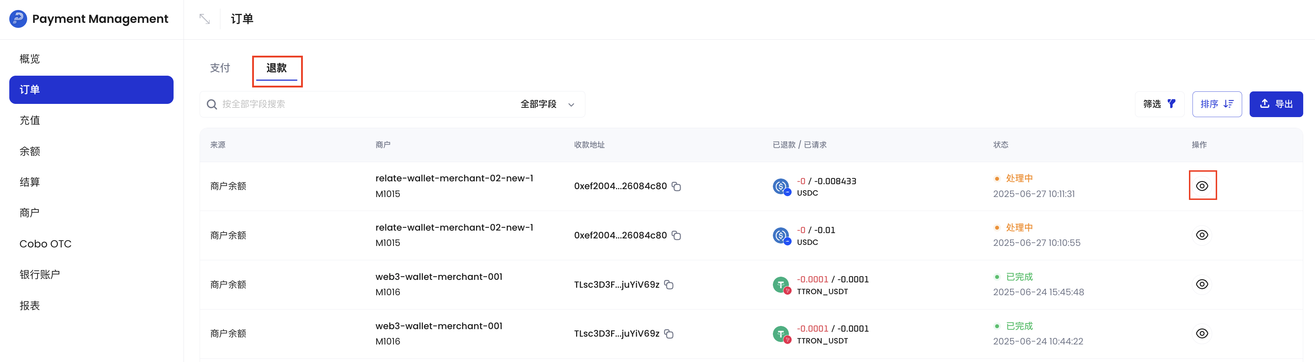Image resolution: width=1315 pixels, height=362 pixels.
Task: Click the diagonal collapse arrow beside 订单 title
Action: tap(205, 18)
